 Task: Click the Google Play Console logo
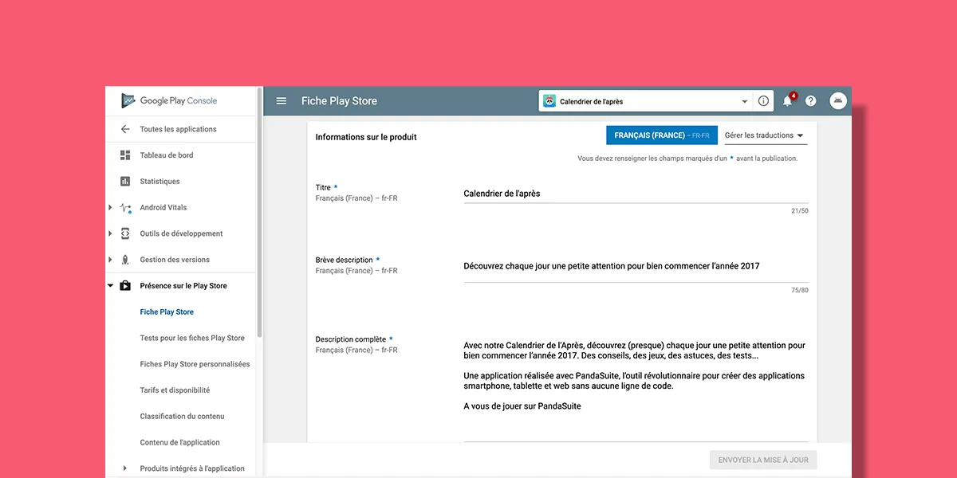coord(169,101)
